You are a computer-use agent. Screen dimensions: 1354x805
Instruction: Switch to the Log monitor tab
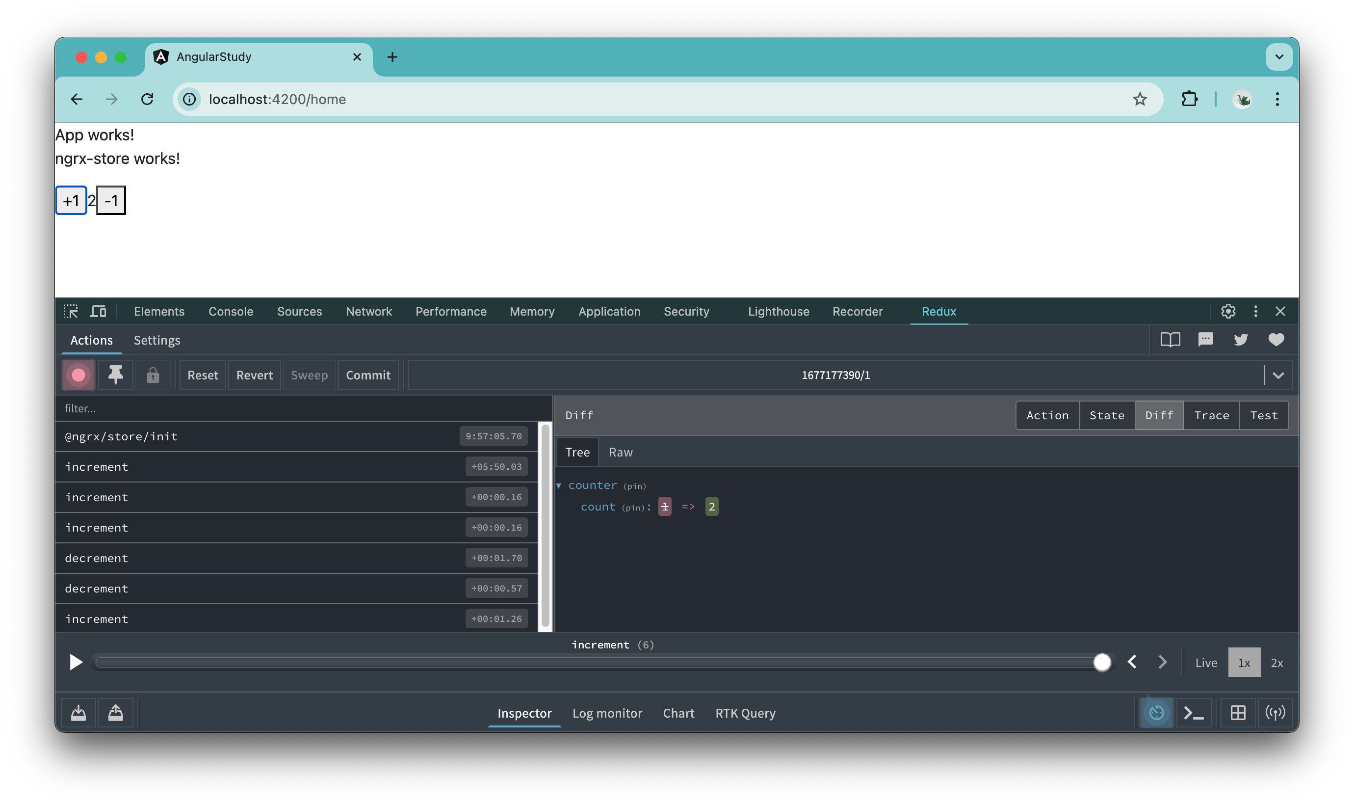click(607, 713)
